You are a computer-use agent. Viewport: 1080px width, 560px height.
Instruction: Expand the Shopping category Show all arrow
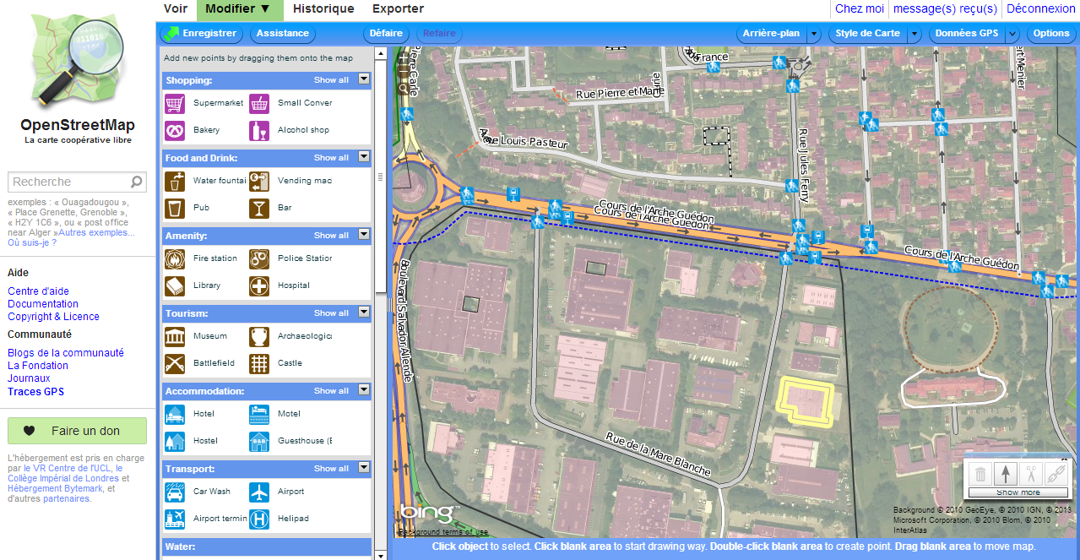[364, 79]
